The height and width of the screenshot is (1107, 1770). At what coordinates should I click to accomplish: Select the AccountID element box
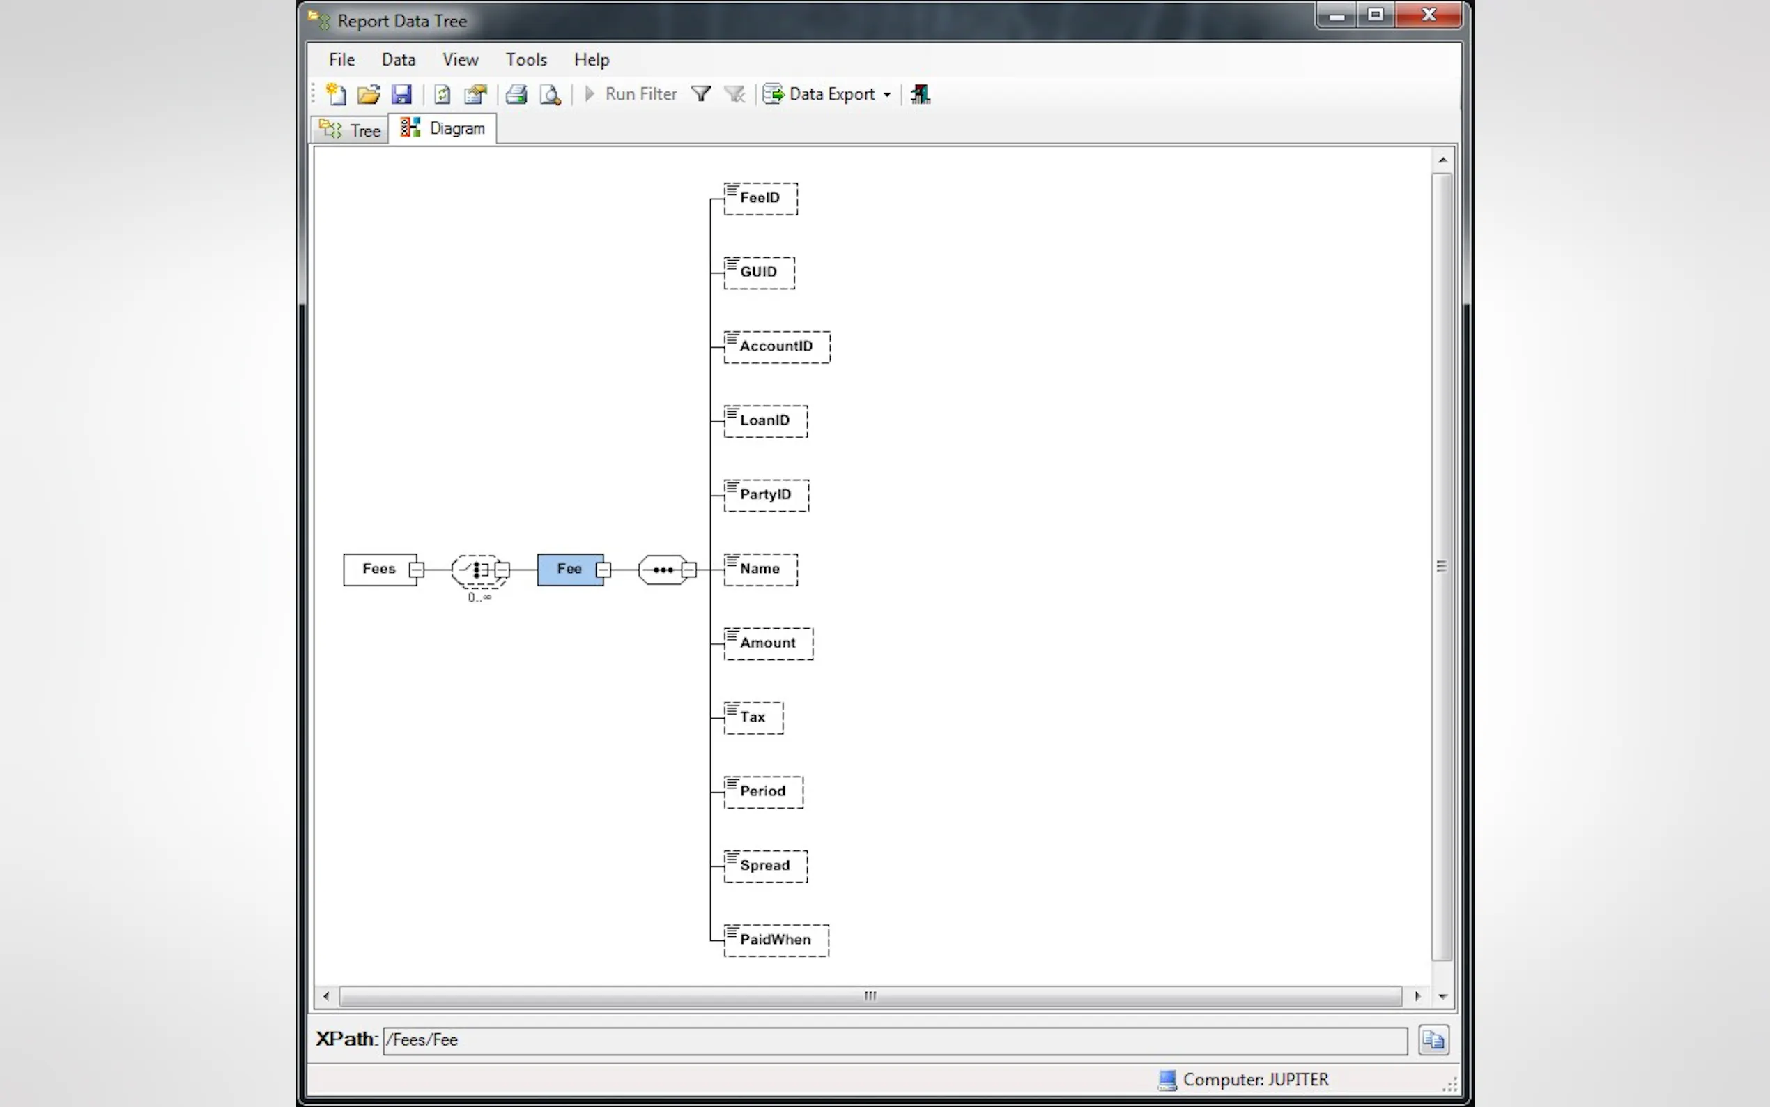pyautogui.click(x=777, y=347)
